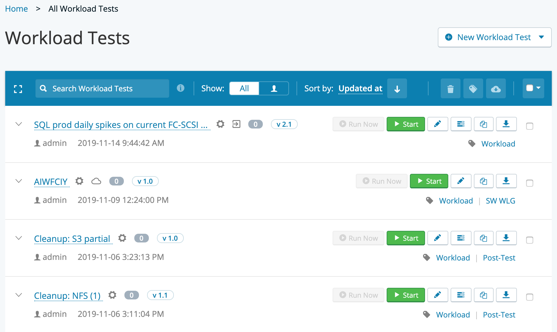Viewport: 557px width, 332px height.
Task: Edit Cleanup: NFS (1) with pencil icon
Action: (438, 295)
